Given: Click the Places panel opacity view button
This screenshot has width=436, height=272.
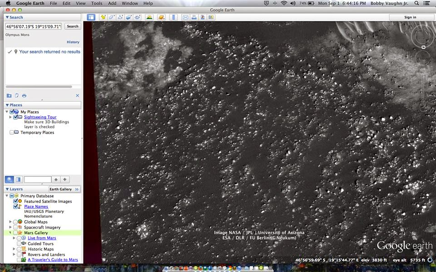Looking at the screenshot, I should point(18,180).
